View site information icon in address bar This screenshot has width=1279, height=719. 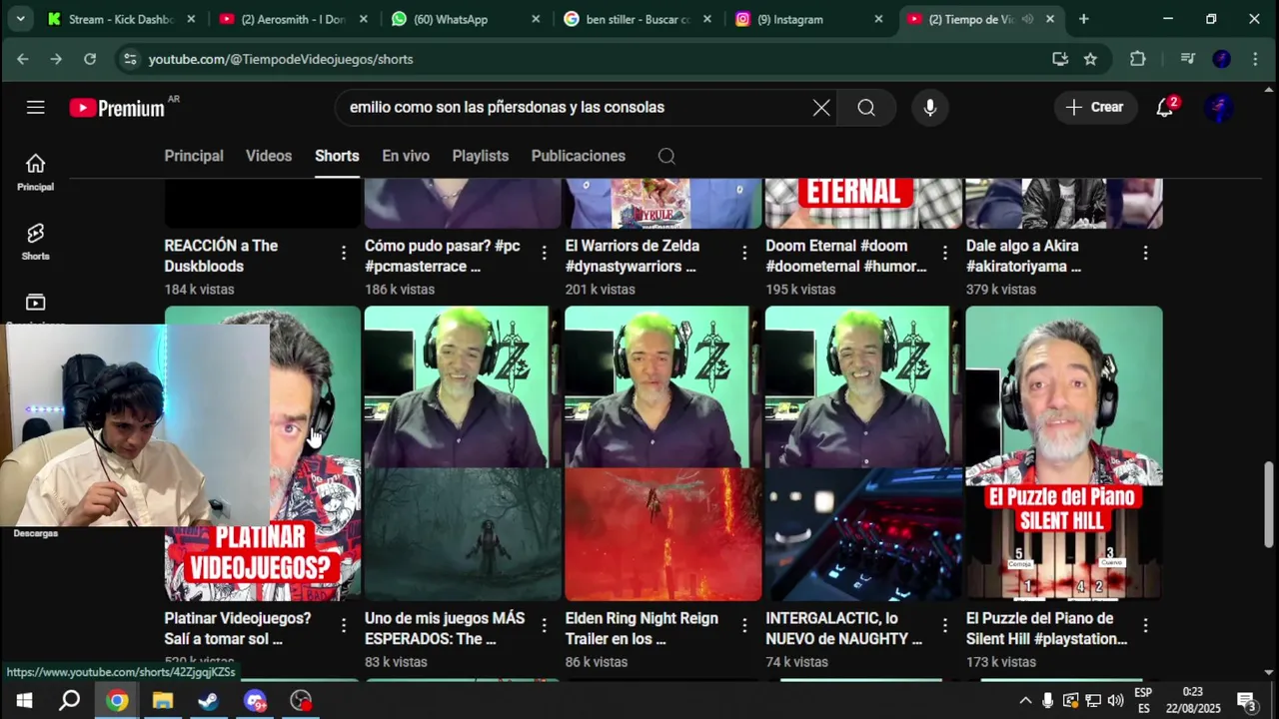(x=129, y=59)
